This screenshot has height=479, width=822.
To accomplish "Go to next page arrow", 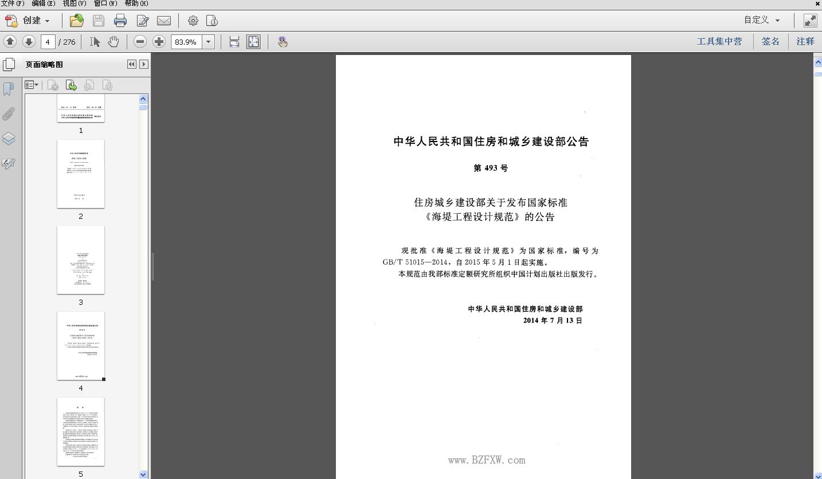I will pyautogui.click(x=29, y=41).
